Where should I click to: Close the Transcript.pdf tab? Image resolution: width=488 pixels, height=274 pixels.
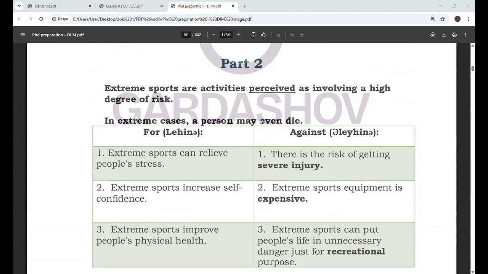coord(90,6)
